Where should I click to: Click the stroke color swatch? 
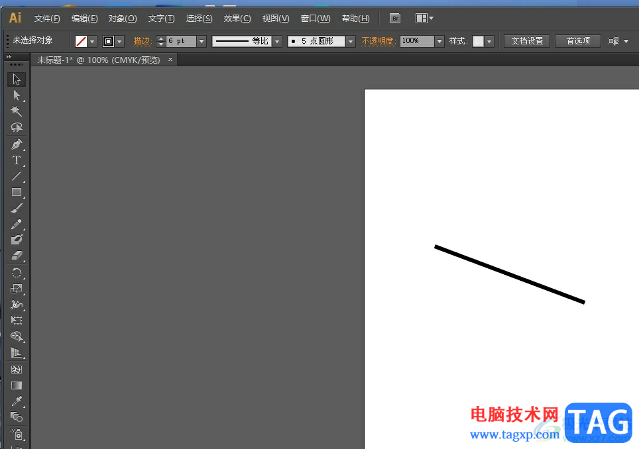pyautogui.click(x=108, y=41)
